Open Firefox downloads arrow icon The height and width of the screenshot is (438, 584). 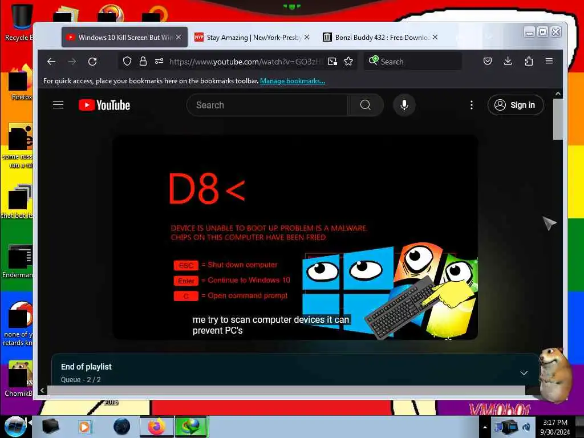[x=508, y=61]
